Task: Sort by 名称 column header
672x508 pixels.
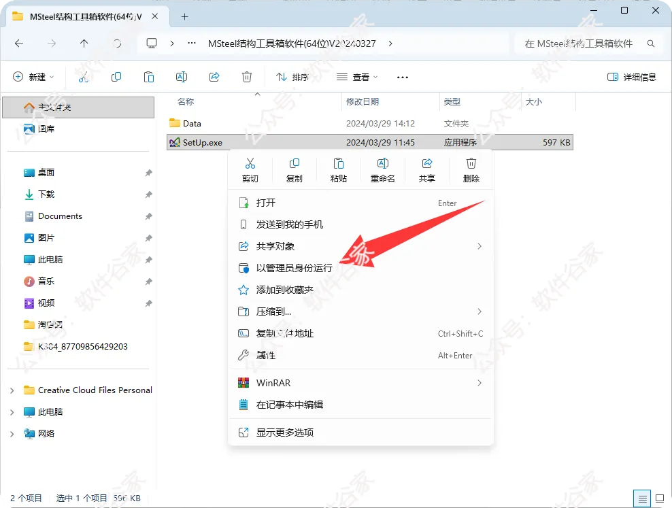Action: point(186,102)
